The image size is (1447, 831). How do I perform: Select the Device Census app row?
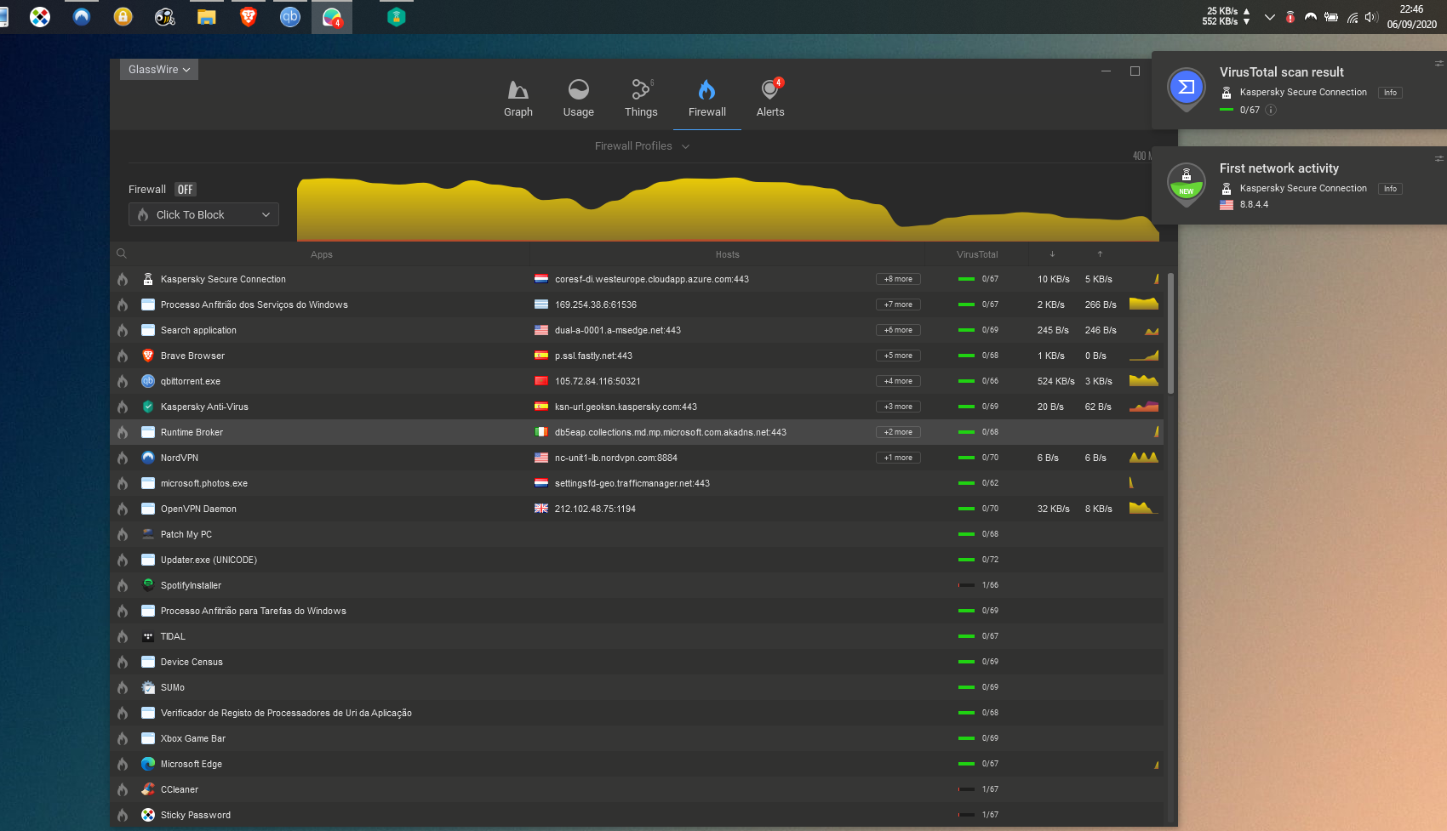tap(637, 662)
